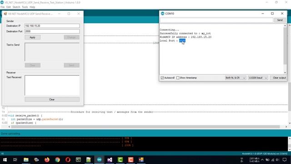
Task: Click the highlighted Local Port value
Action: click(x=182, y=41)
